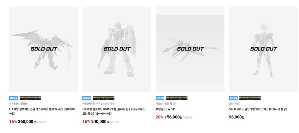This screenshot has width=299, height=133.
Task: Select the 기동전사 건담 SEED series label
Action: tap(165, 104)
